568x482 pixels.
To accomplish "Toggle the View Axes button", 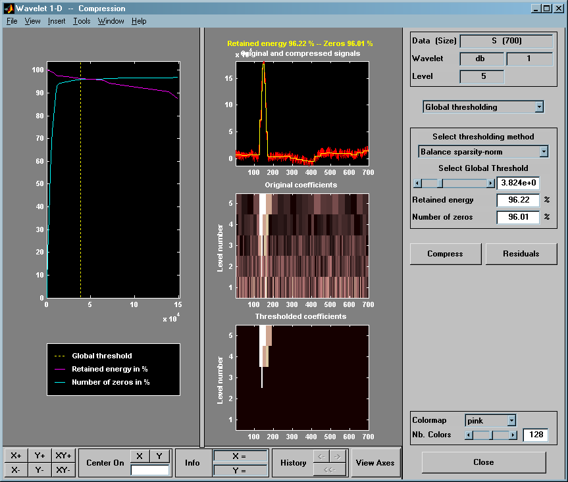I will [x=375, y=462].
